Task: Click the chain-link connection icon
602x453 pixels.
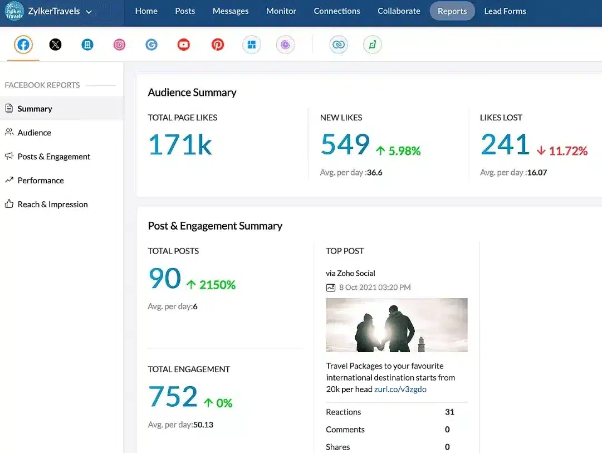Action: (339, 44)
